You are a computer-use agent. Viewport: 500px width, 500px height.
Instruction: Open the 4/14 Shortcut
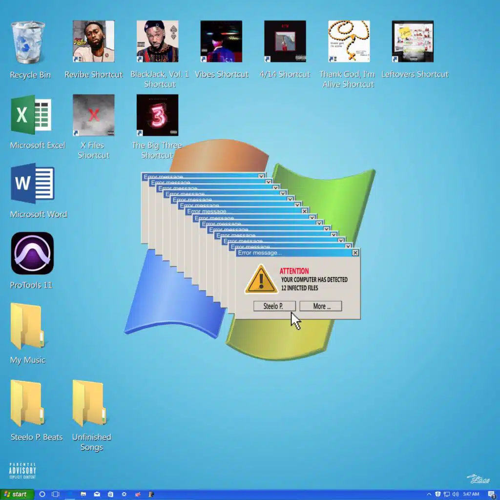(x=285, y=42)
